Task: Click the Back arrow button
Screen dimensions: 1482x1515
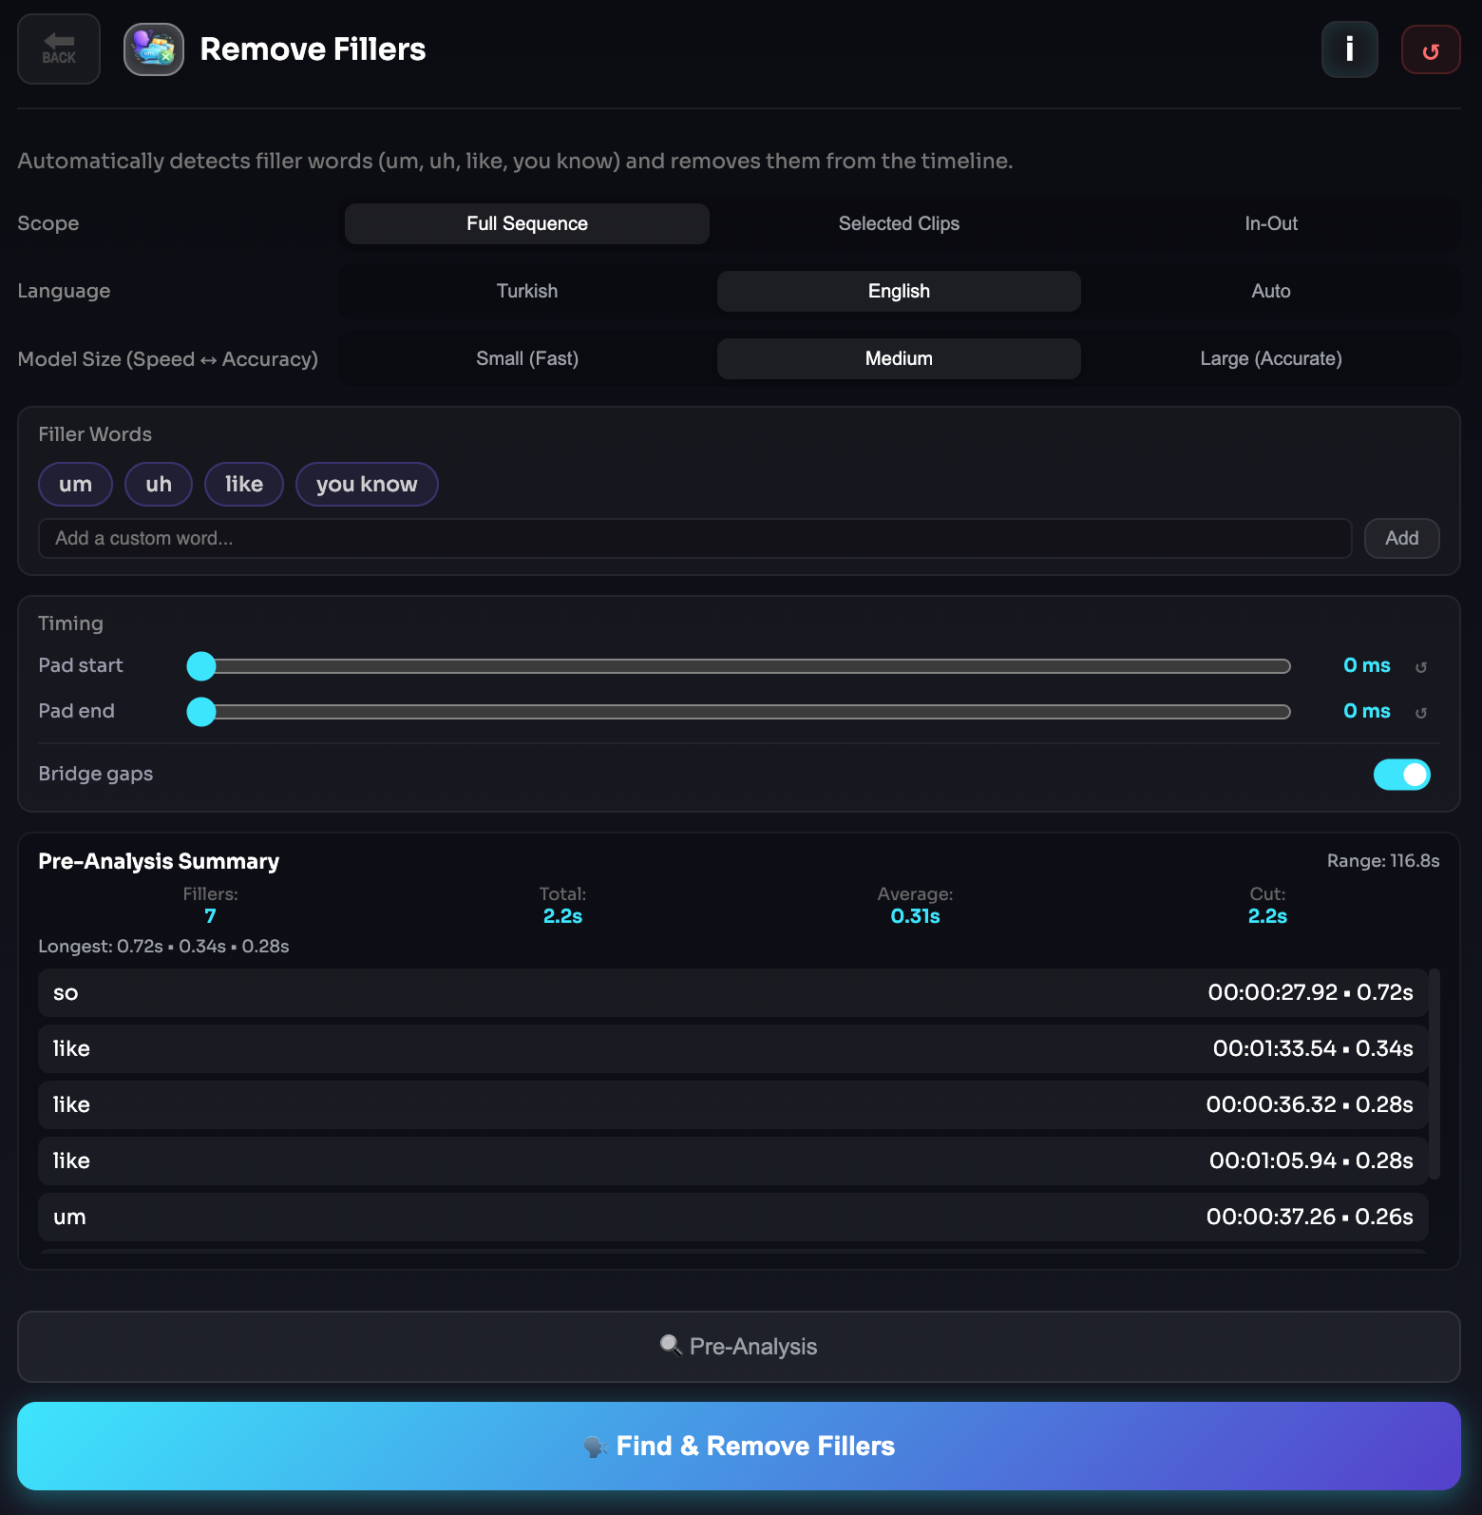Action: click(59, 49)
